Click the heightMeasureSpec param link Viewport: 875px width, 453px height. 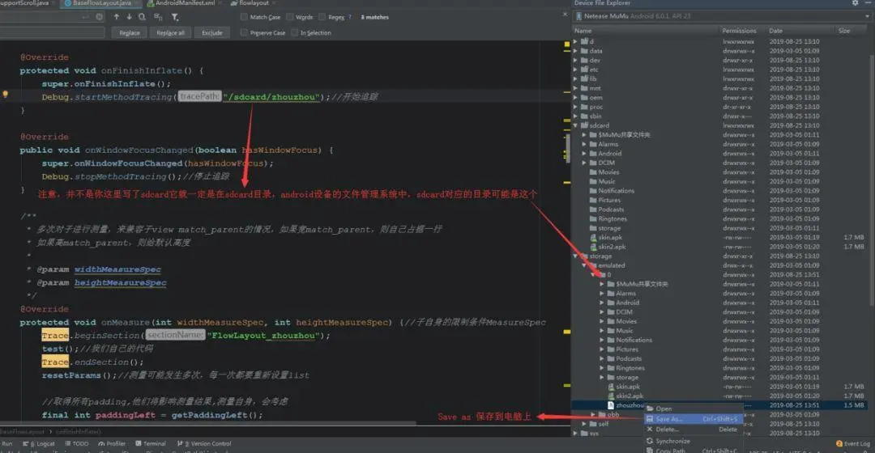120,282
